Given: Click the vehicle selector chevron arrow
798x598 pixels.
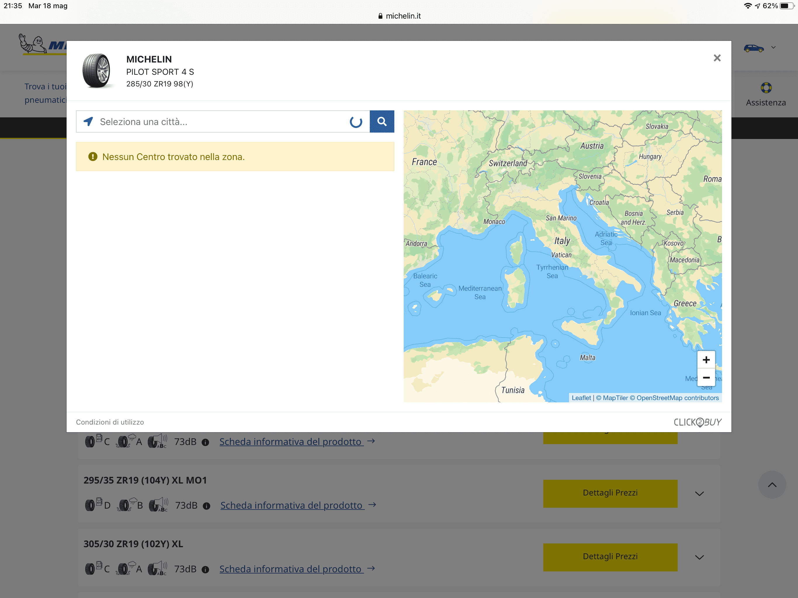Looking at the screenshot, I should (773, 48).
